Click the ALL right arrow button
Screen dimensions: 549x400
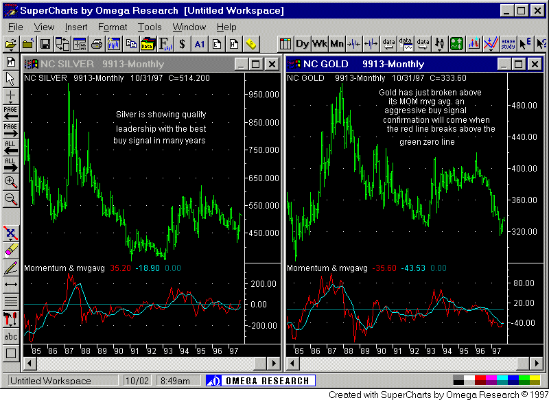click(x=11, y=165)
